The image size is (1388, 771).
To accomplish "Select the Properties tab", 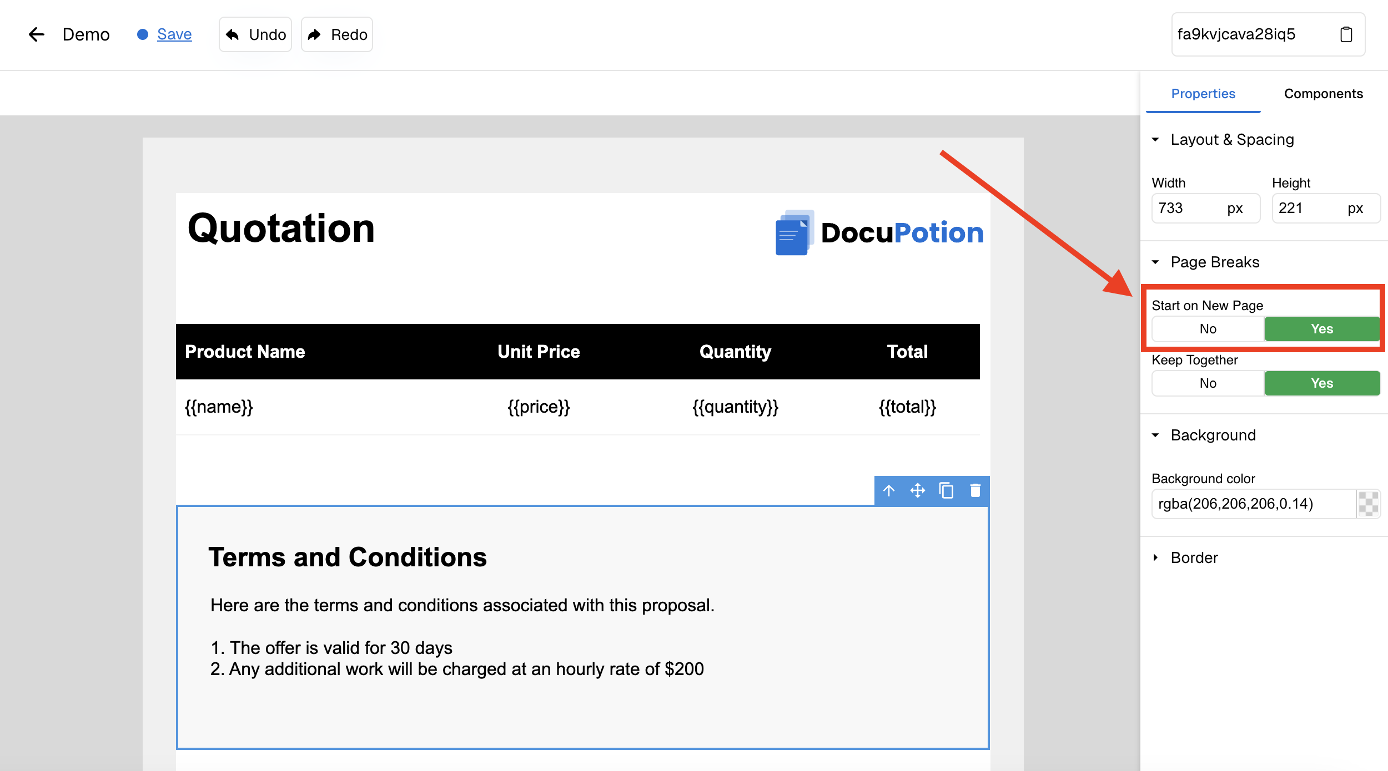I will pos(1203,94).
